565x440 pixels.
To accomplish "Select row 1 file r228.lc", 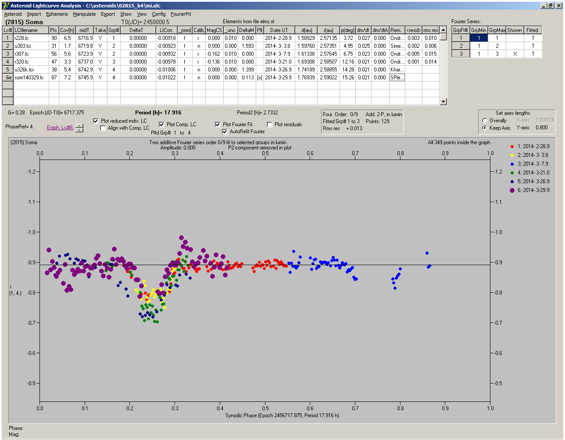I will (30, 38).
